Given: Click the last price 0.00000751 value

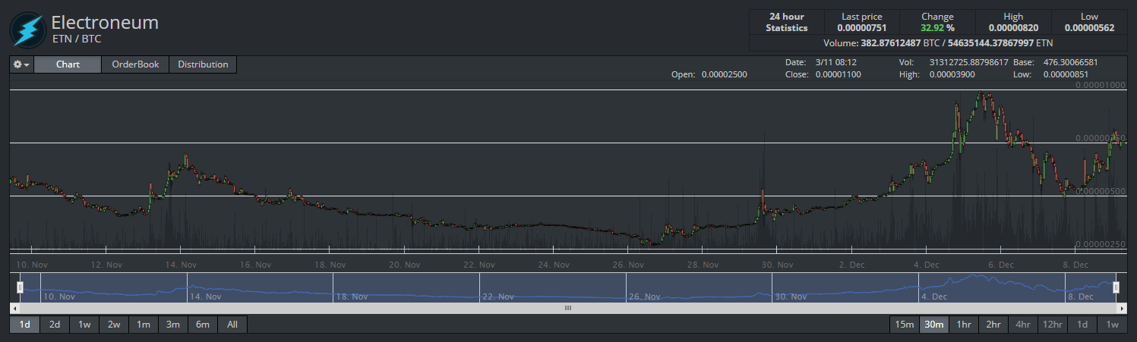Looking at the screenshot, I should 861,28.
